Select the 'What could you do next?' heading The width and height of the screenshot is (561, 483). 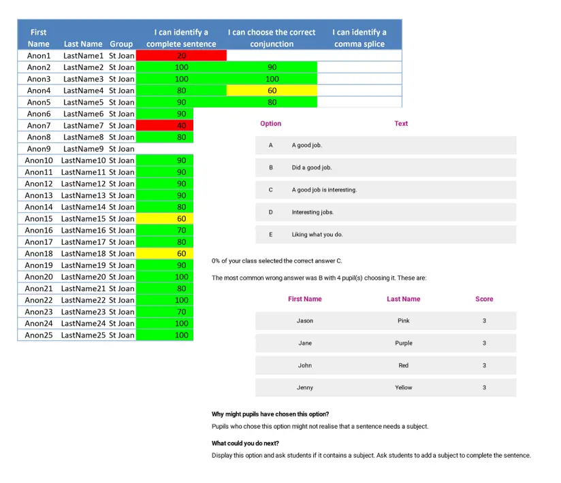[x=245, y=444]
